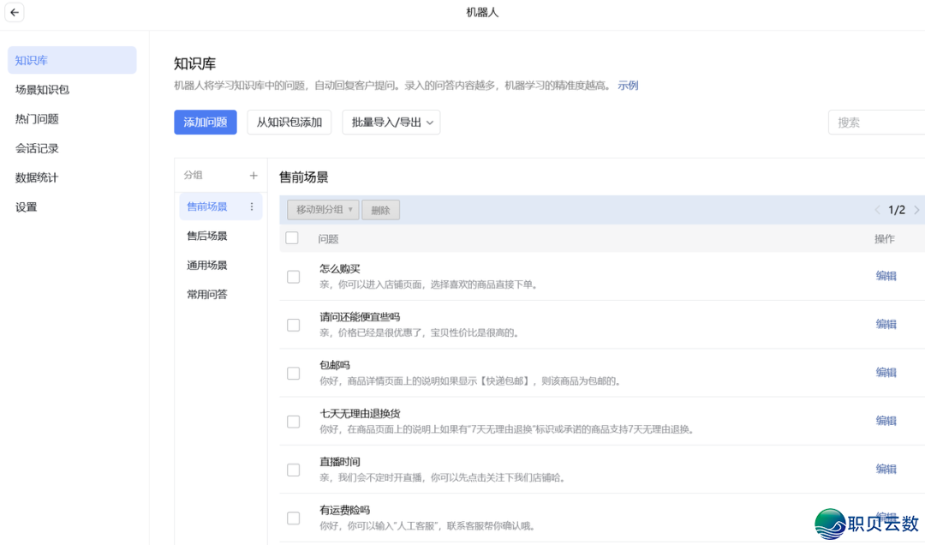
Task: Click the previous page arrow beside 1/2
Action: 877,209
